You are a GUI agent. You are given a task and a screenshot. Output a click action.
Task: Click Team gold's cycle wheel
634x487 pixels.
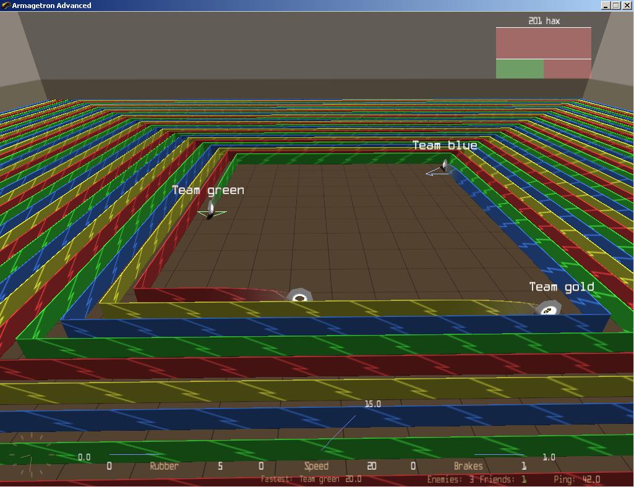(548, 309)
